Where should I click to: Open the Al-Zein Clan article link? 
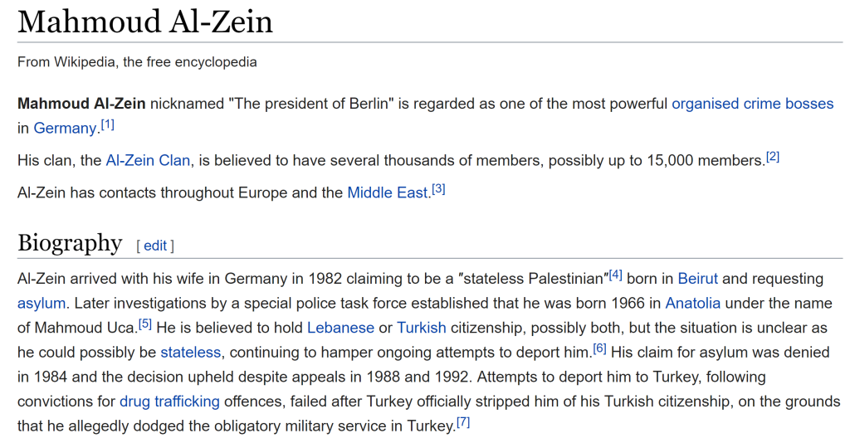pos(148,161)
